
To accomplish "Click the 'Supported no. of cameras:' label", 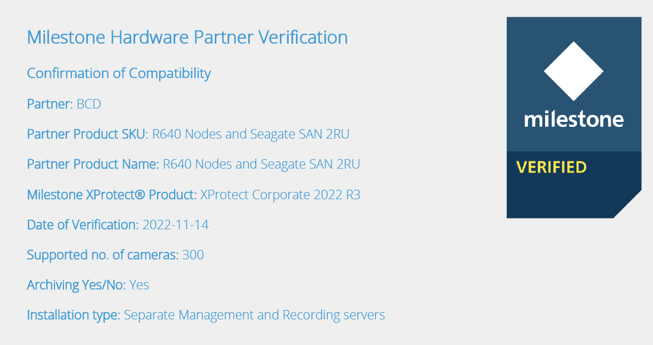I will 103,255.
